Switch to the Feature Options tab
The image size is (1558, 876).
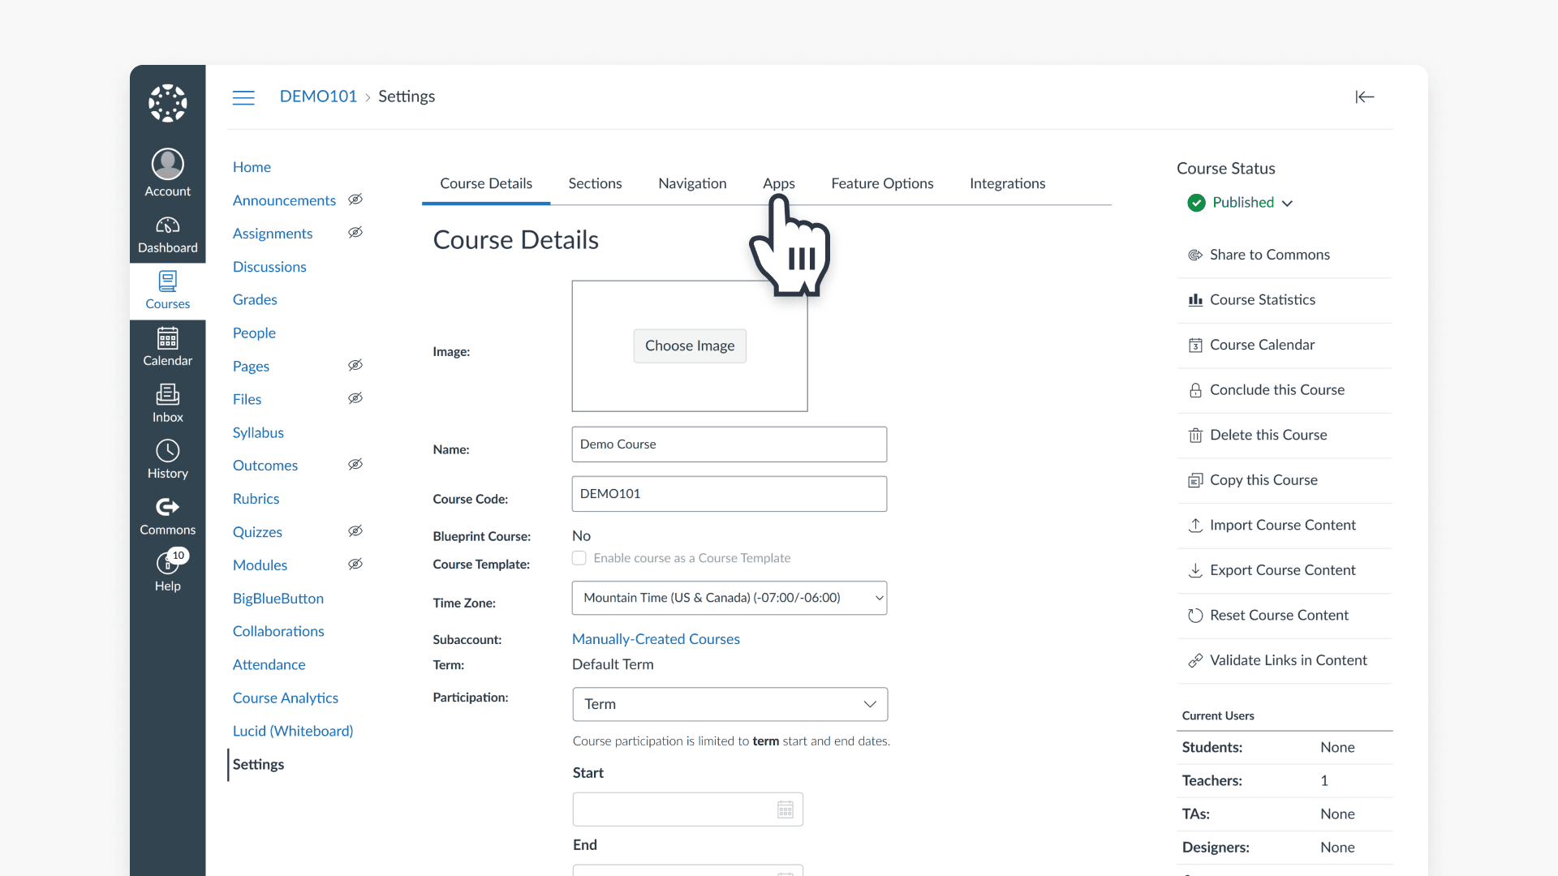(882, 183)
